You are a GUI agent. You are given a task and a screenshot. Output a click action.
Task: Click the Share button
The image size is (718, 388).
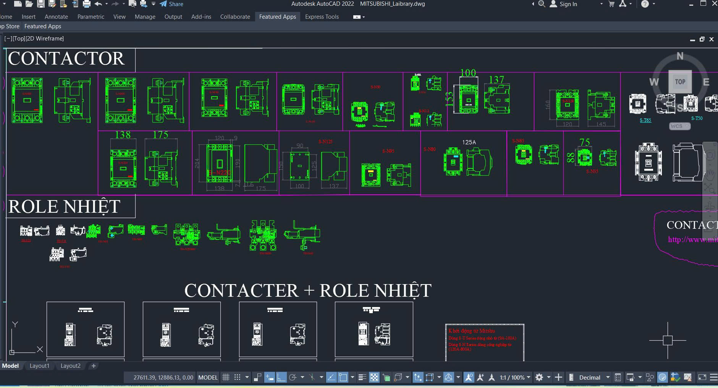(171, 4)
